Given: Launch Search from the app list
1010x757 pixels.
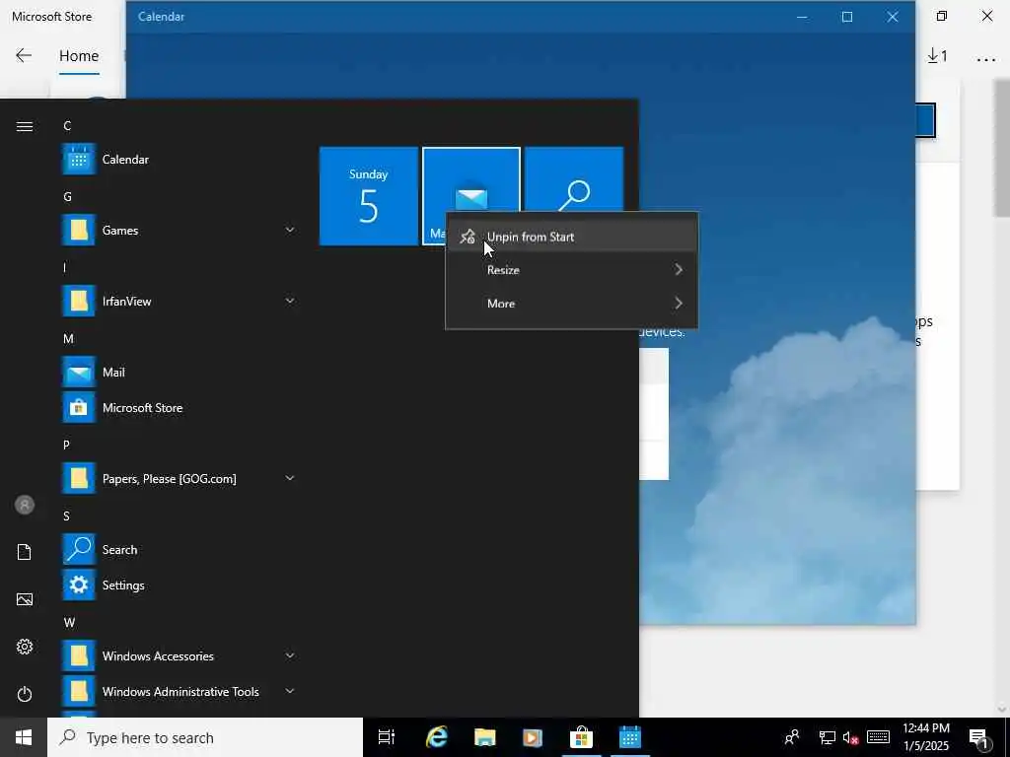Looking at the screenshot, I should [180, 550].
